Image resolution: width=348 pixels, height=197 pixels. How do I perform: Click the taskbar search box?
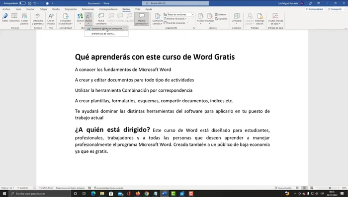tap(40, 194)
